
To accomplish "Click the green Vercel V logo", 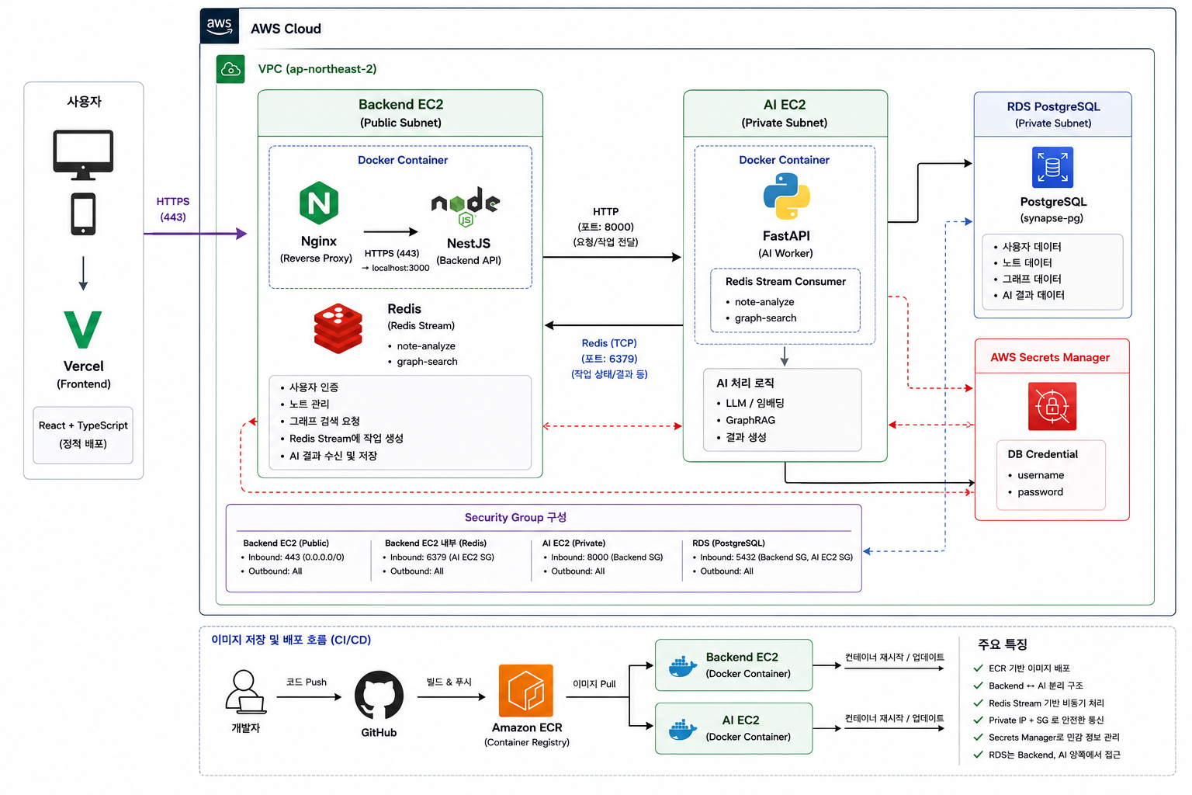I will (83, 329).
